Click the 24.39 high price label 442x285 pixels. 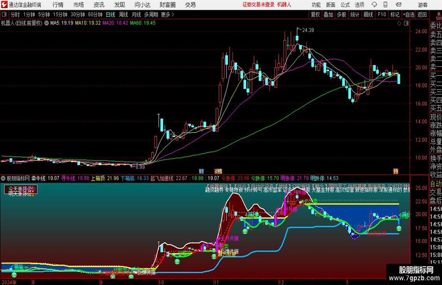pyautogui.click(x=308, y=30)
